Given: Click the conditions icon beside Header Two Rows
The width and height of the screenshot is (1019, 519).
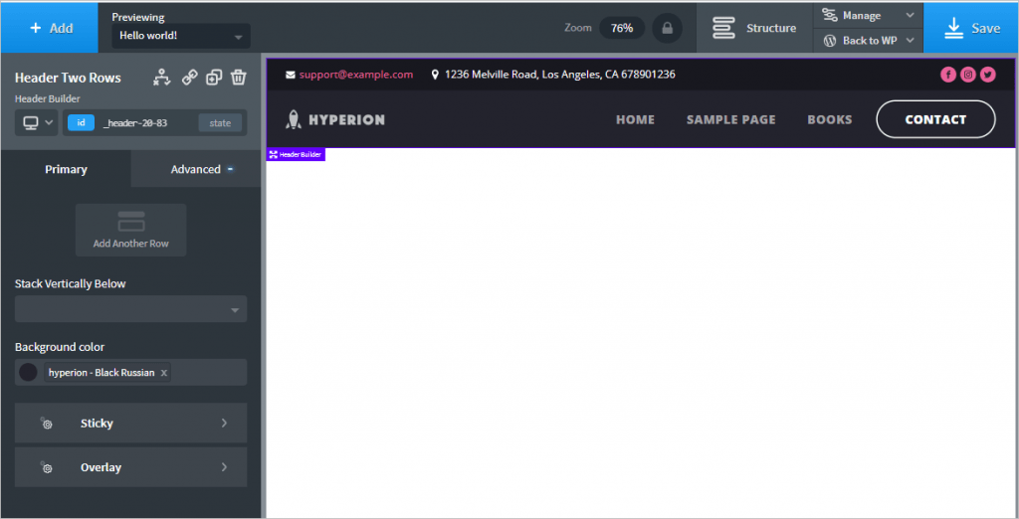Looking at the screenshot, I should [x=163, y=78].
